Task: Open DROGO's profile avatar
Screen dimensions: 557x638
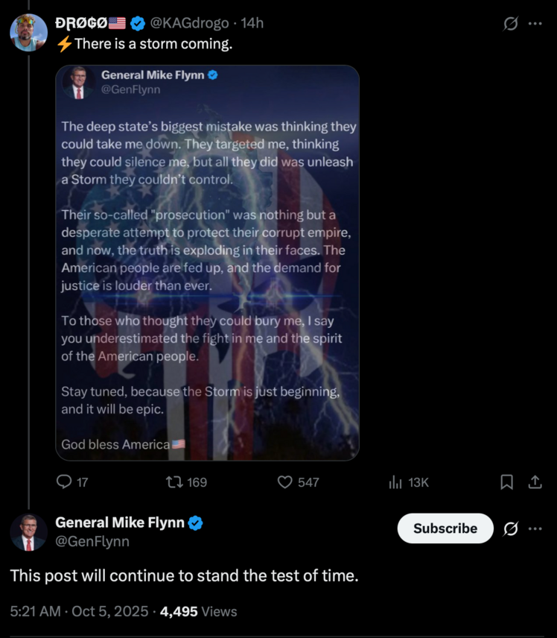Action: click(29, 32)
